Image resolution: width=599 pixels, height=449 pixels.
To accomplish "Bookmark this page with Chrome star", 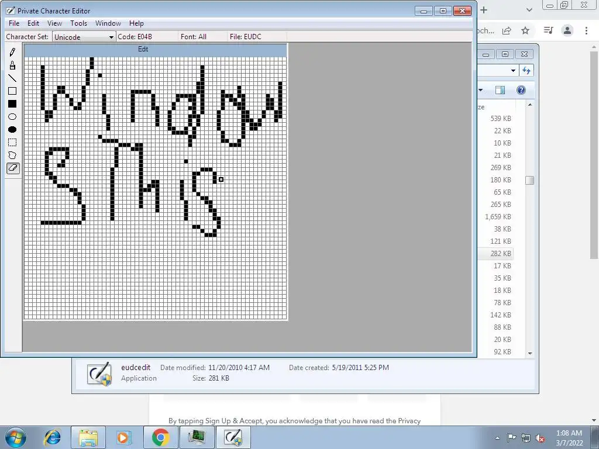I will click(x=525, y=30).
